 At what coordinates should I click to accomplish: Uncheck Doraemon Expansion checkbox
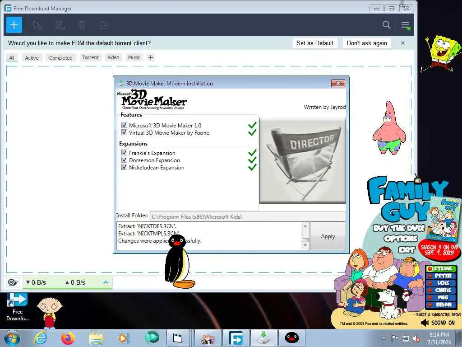125,160
